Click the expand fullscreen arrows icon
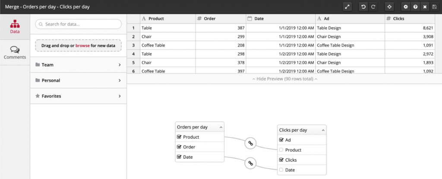 (347, 7)
